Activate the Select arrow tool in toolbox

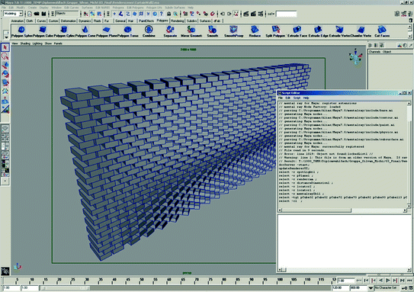tap(5, 47)
